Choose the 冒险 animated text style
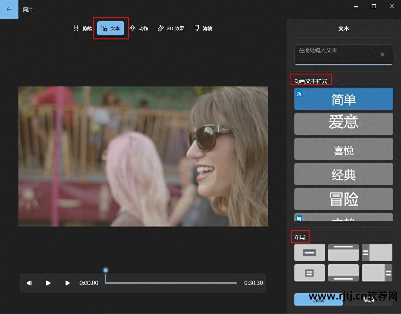This screenshot has height=314, width=401. (343, 199)
